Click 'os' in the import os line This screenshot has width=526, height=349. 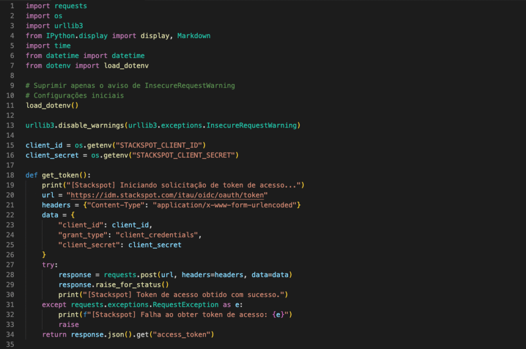click(x=59, y=16)
